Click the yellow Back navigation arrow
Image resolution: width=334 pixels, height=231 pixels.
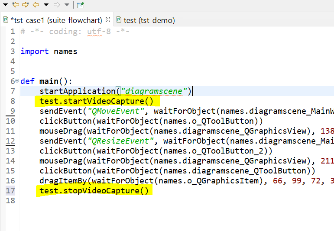pyautogui.click(x=36, y=5)
